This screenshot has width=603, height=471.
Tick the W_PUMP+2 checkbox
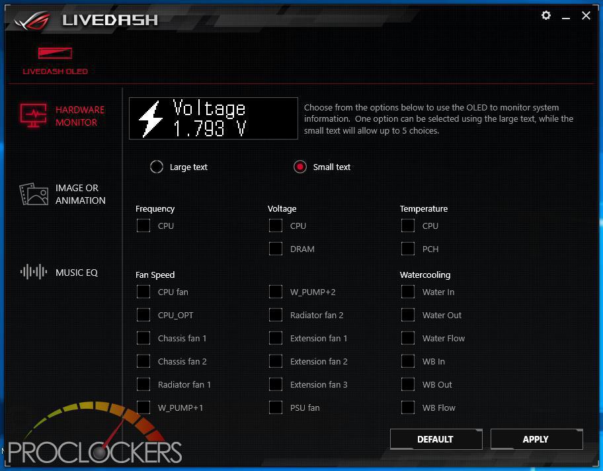(x=276, y=292)
